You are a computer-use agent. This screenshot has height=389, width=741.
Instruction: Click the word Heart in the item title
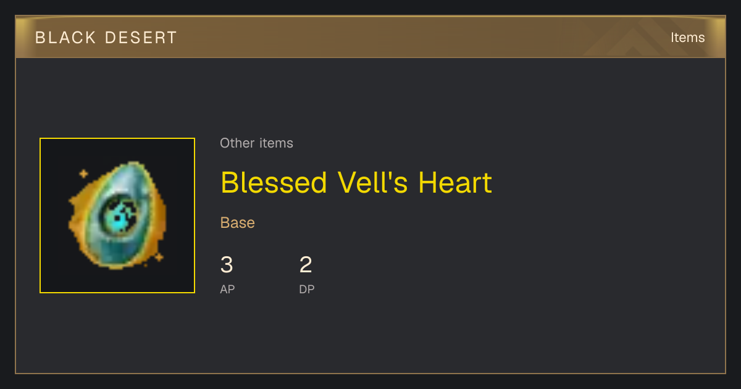click(455, 183)
